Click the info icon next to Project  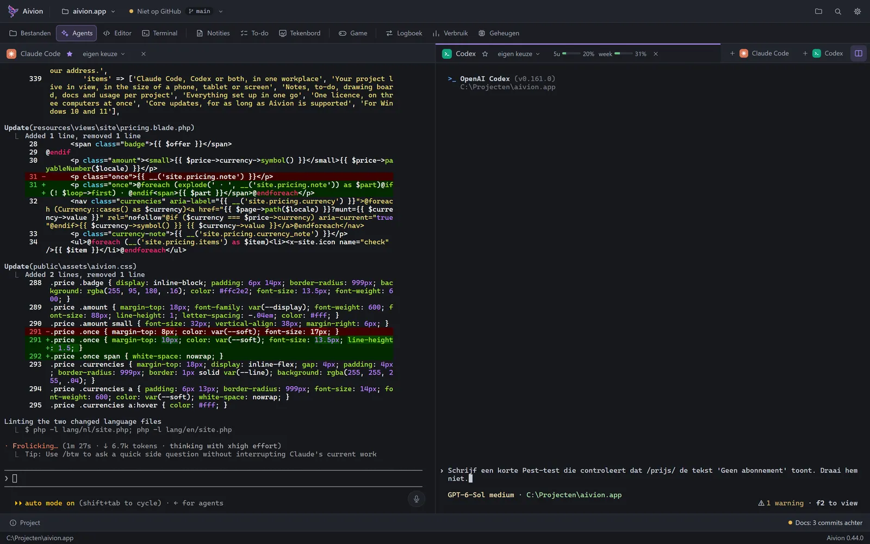point(13,523)
